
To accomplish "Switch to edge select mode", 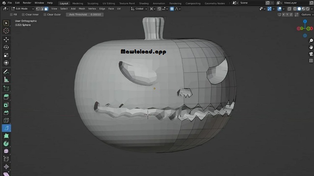I will (x=42, y=9).
